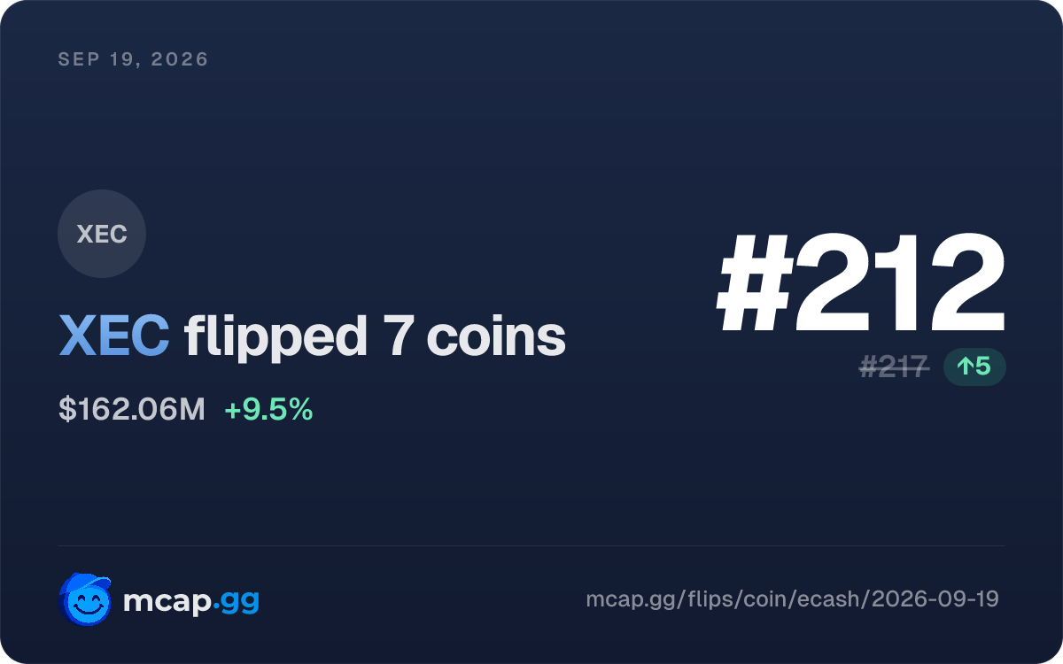The height and width of the screenshot is (664, 1063).
Task: Click the word "coins" in headline
Action: (x=496, y=337)
